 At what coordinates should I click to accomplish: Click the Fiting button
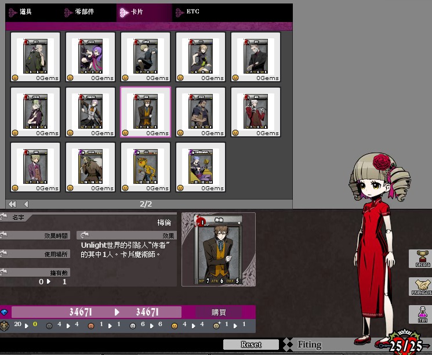310,345
